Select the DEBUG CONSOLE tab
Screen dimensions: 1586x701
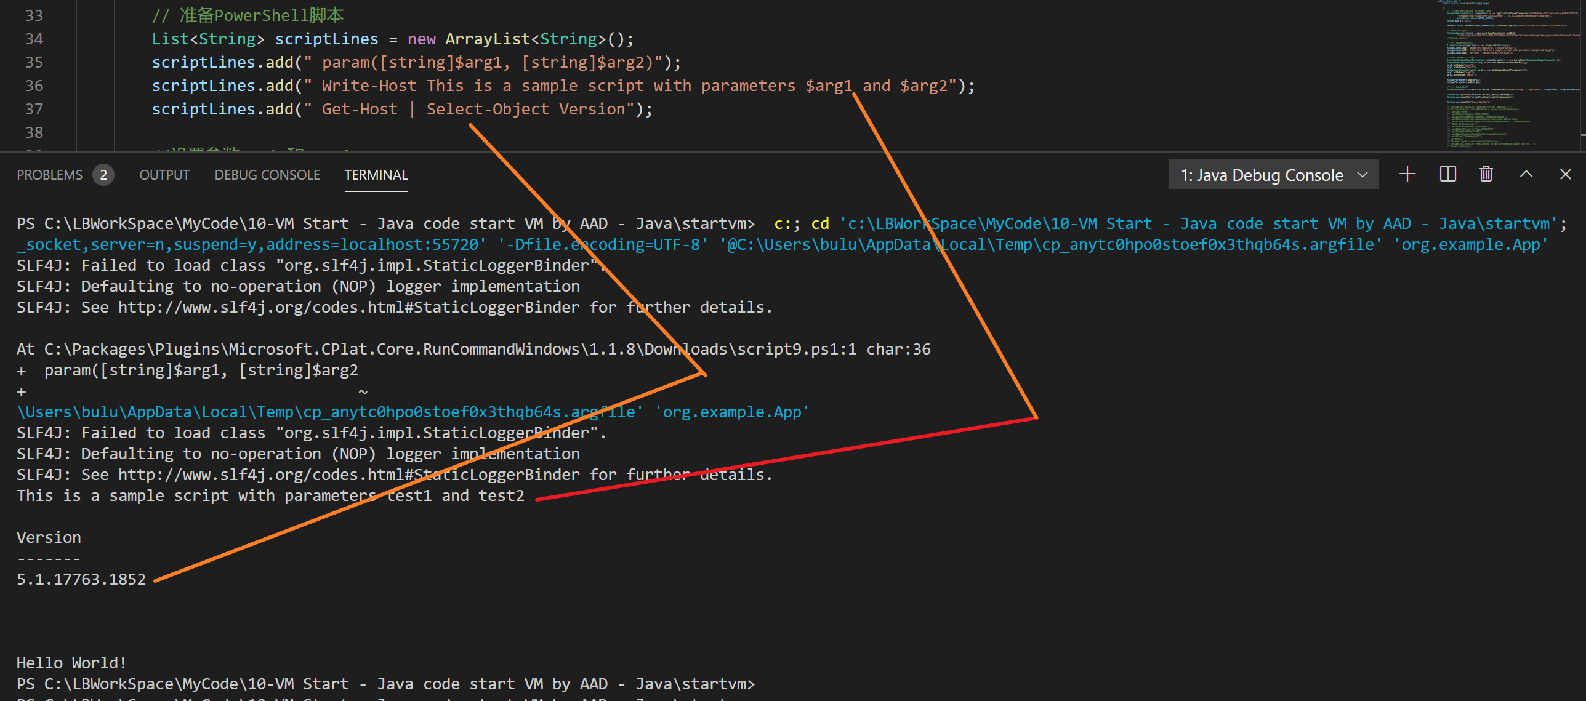point(267,175)
